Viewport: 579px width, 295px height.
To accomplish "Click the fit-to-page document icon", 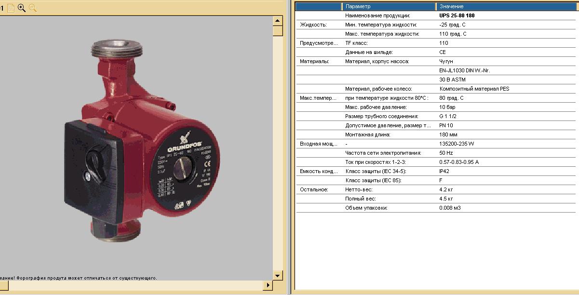I will (x=11, y=8).
